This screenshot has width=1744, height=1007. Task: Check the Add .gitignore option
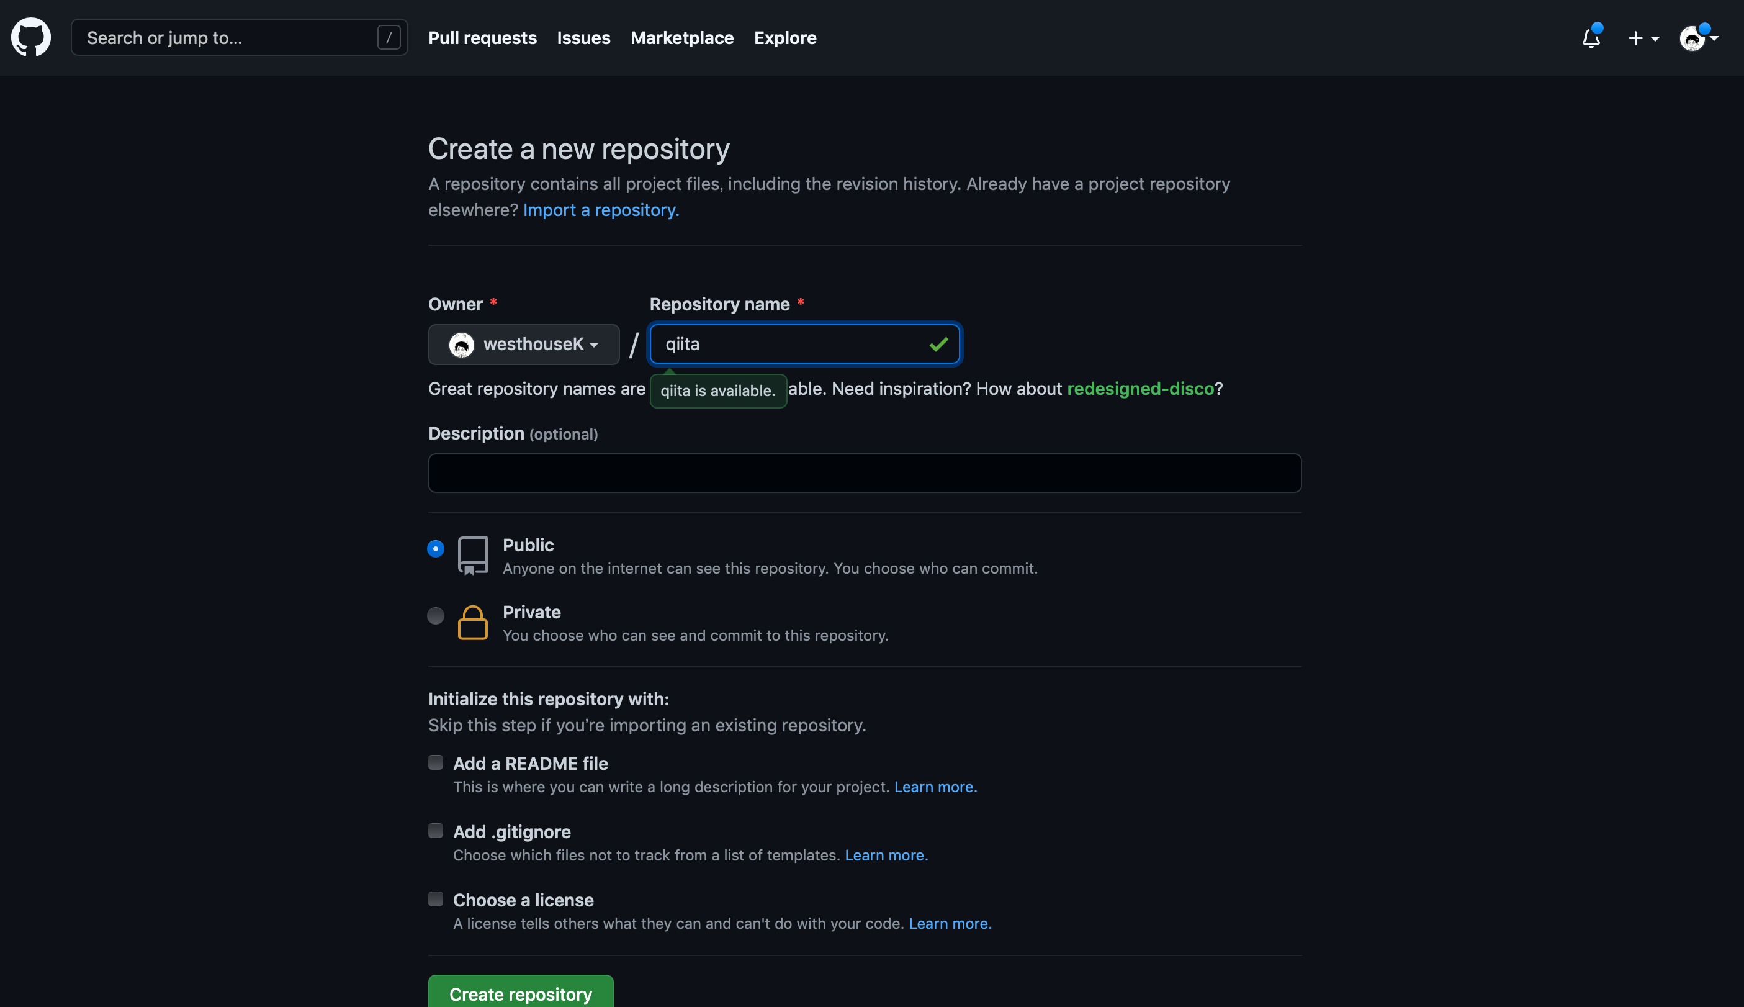click(x=436, y=831)
